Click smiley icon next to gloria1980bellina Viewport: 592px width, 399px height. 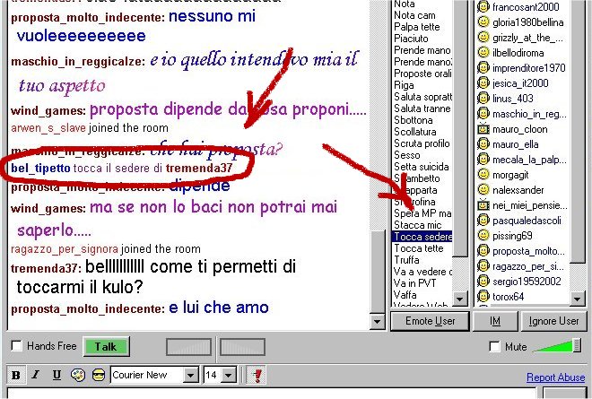point(483,22)
